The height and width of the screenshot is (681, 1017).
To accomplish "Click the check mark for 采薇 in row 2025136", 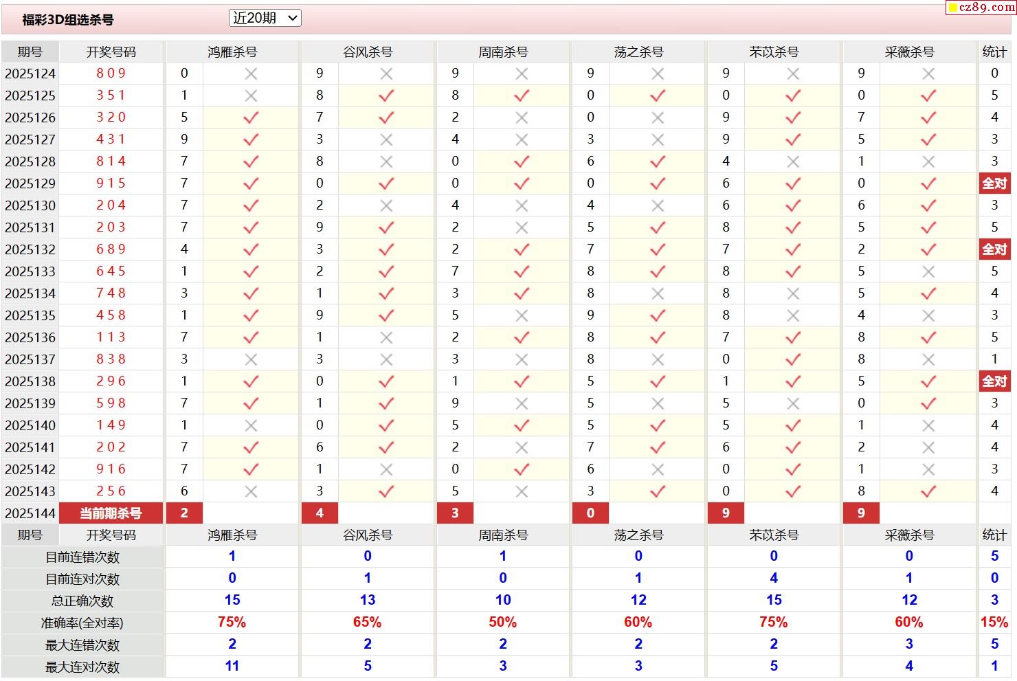I will point(928,337).
